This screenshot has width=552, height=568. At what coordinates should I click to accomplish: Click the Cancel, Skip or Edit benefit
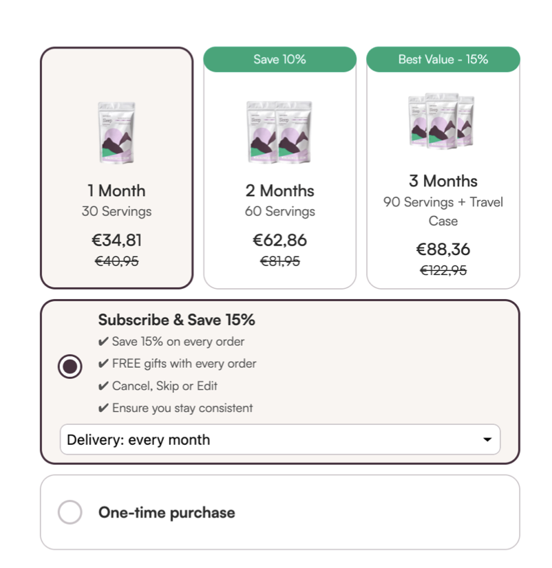[x=164, y=386]
